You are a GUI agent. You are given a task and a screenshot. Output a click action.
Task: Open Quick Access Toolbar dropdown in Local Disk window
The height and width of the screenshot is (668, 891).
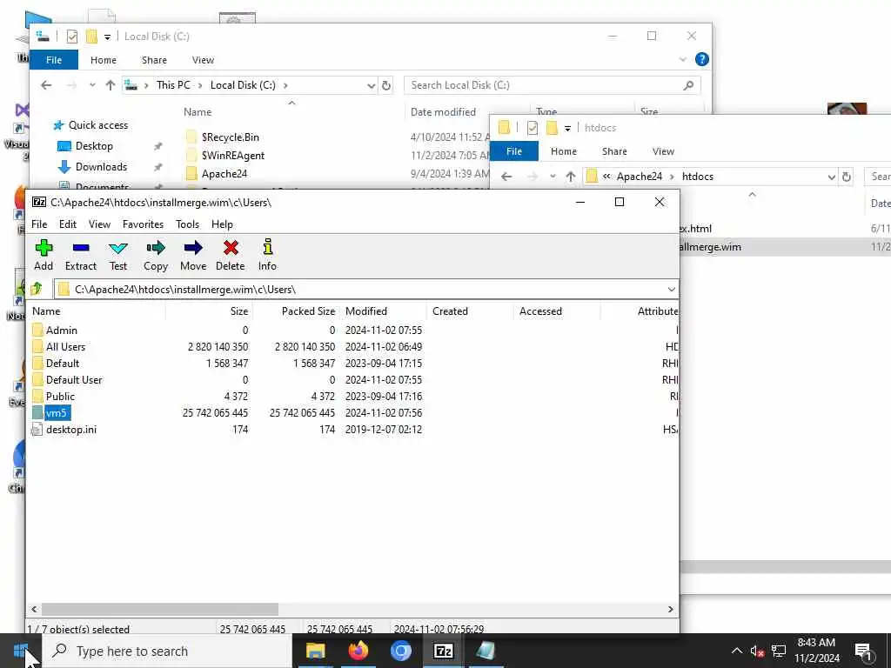click(107, 37)
